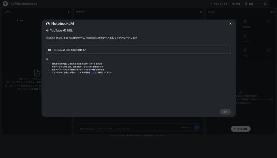Click the NotebookLM logo in dialog header
Image resolution: width=277 pixels, height=158 pixels.
(60, 24)
